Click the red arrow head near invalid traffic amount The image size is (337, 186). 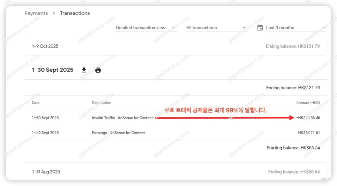292,118
